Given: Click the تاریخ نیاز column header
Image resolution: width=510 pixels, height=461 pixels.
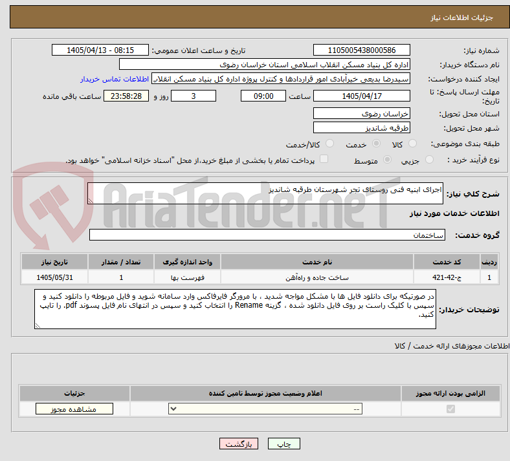Looking at the screenshot, I should 54,262.
